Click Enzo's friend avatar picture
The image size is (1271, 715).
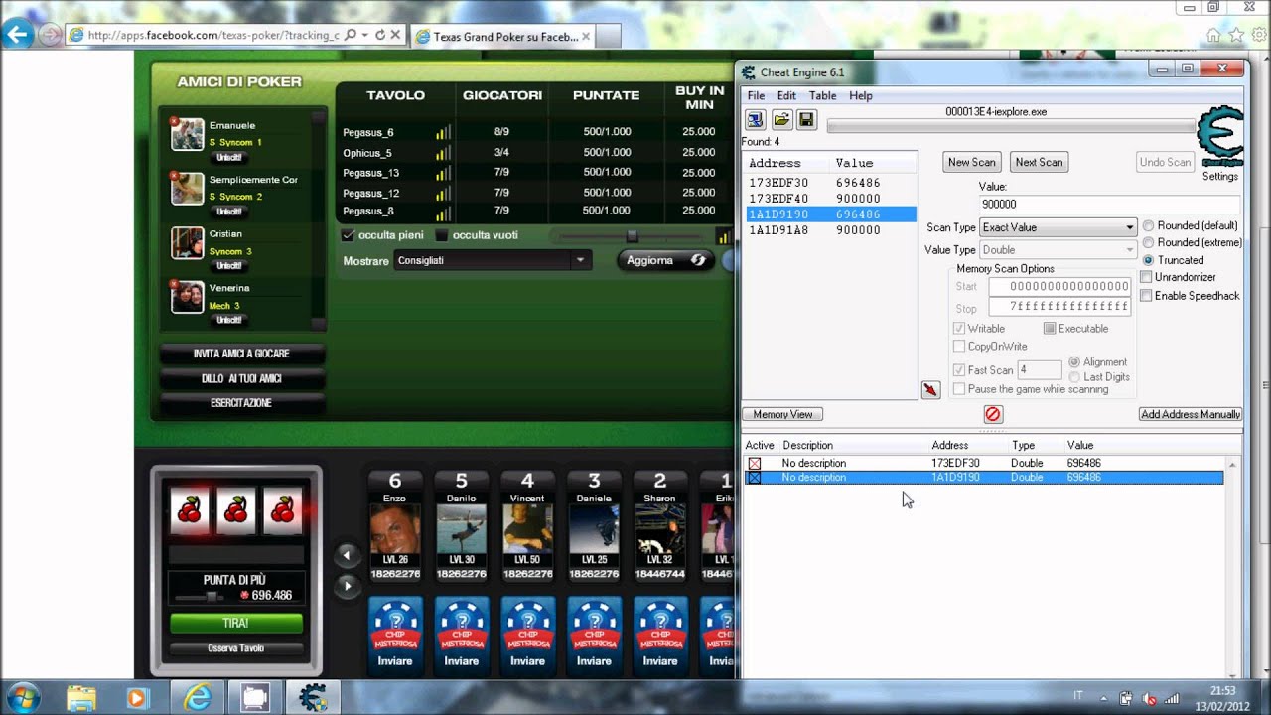(x=395, y=528)
